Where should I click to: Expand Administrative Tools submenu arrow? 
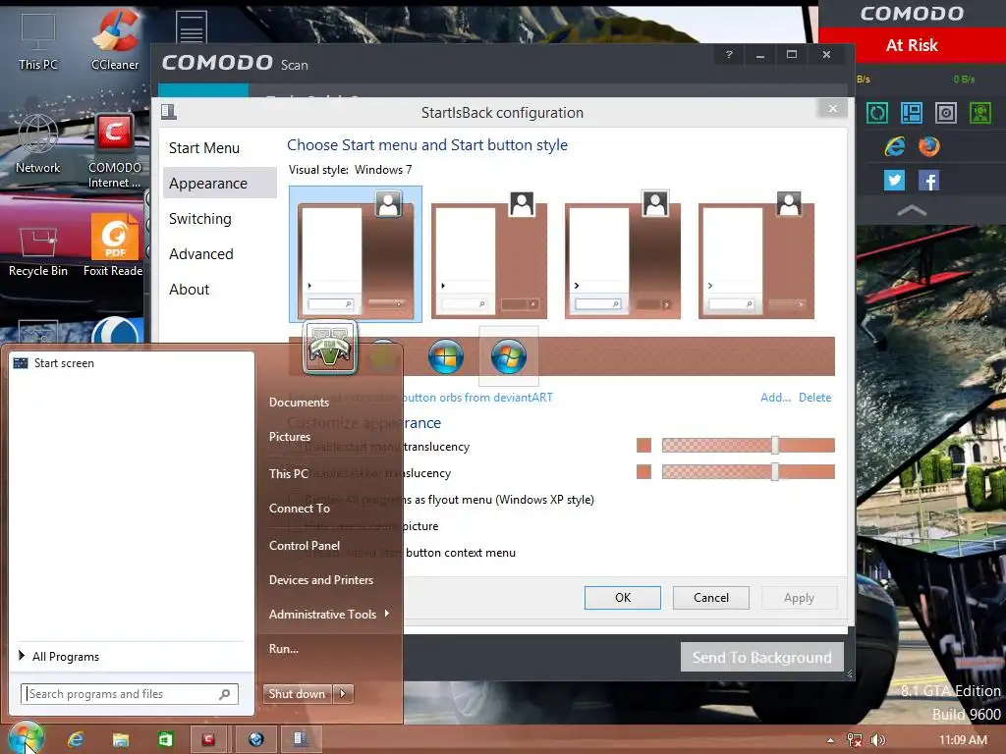point(387,614)
